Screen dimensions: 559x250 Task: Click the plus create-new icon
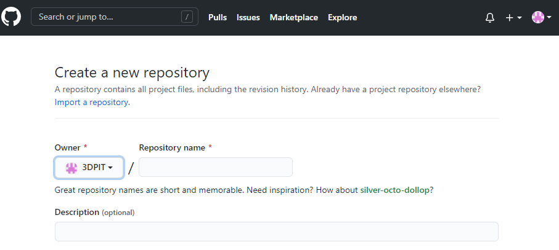tap(509, 18)
